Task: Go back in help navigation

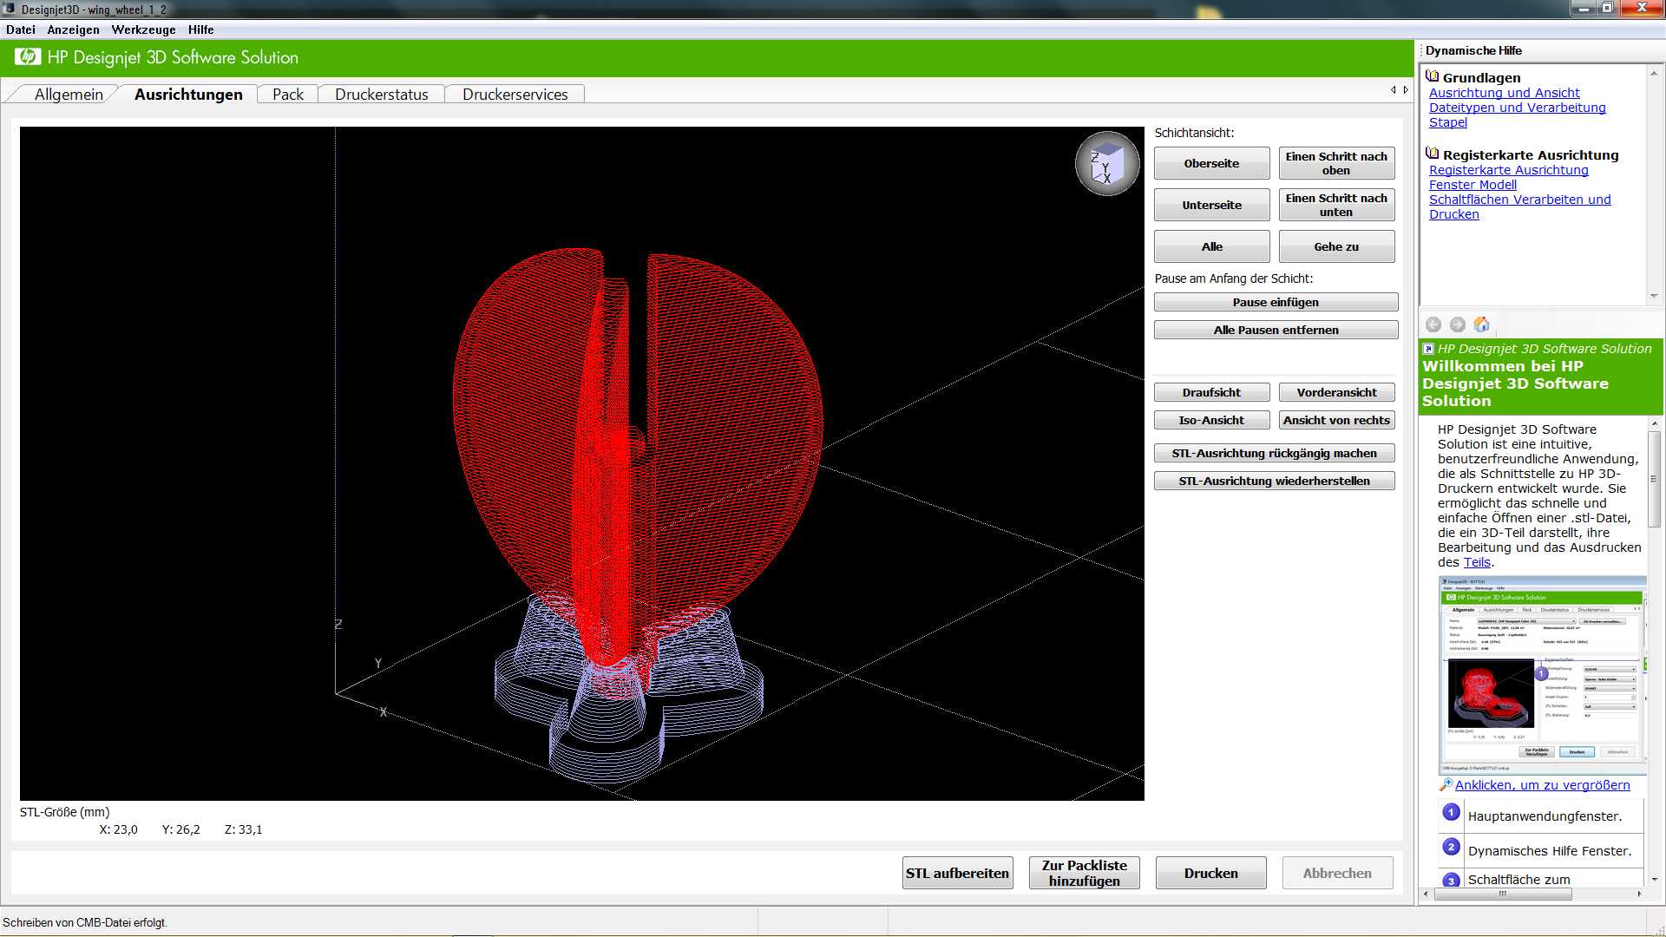Action: 1433,324
